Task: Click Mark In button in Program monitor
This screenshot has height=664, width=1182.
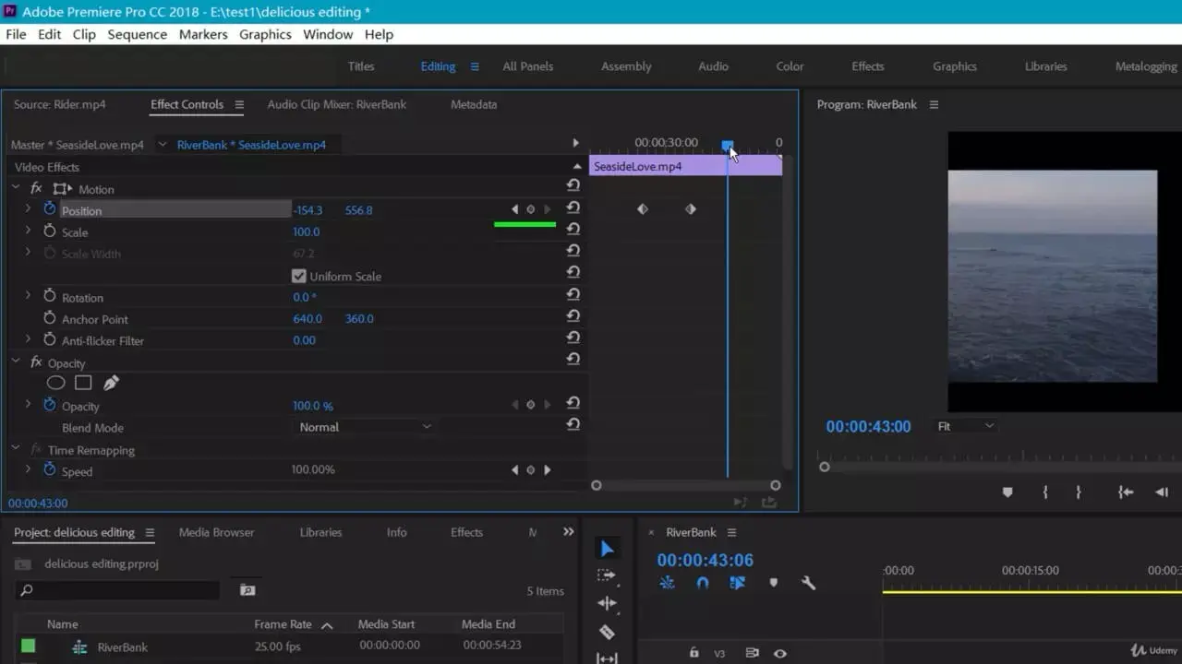Action: pos(1045,492)
